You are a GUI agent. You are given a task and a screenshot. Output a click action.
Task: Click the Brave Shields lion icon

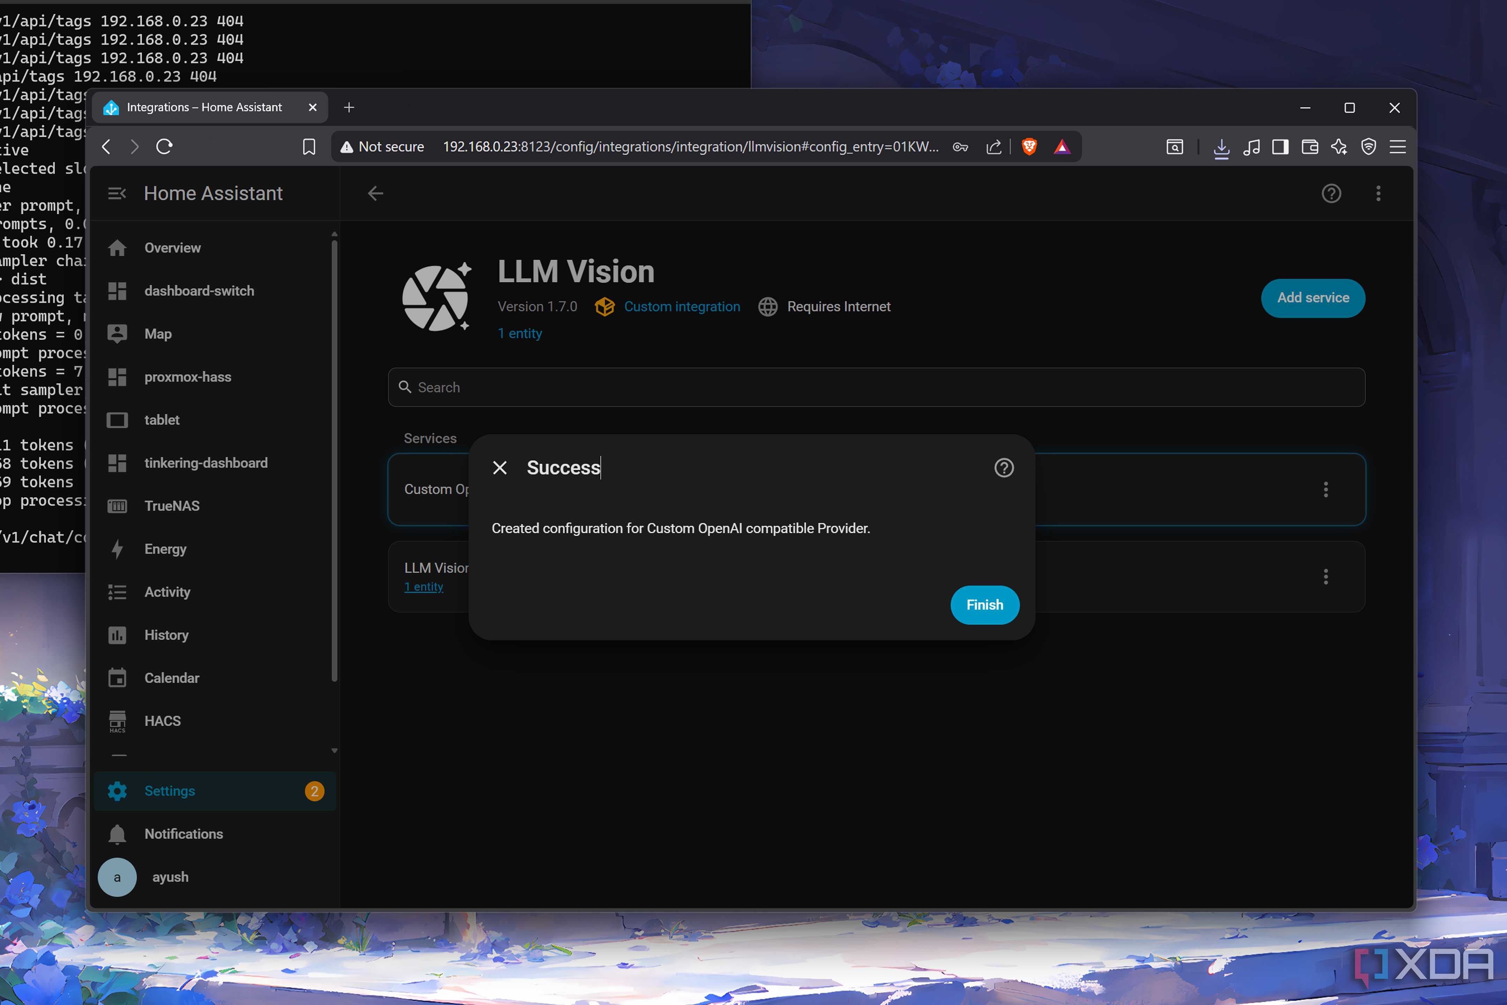click(1029, 147)
